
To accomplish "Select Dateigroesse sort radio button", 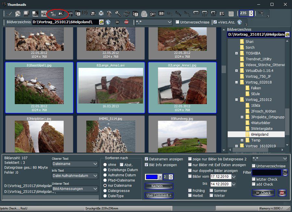I will click(105, 191).
